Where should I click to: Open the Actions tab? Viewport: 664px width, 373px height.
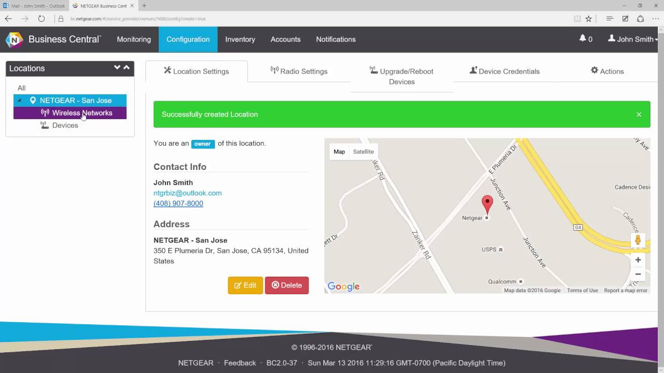coord(607,71)
